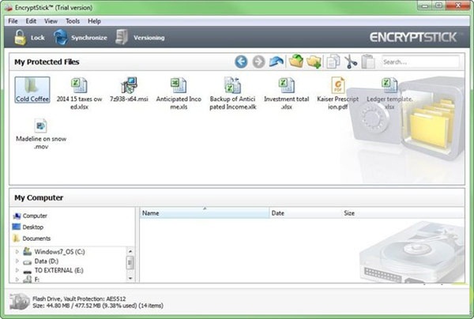Open the Versioning tool

click(x=140, y=37)
